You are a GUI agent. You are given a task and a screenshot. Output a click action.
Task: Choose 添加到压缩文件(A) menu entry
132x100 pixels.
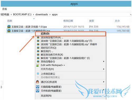pyautogui.click(x=70, y=38)
